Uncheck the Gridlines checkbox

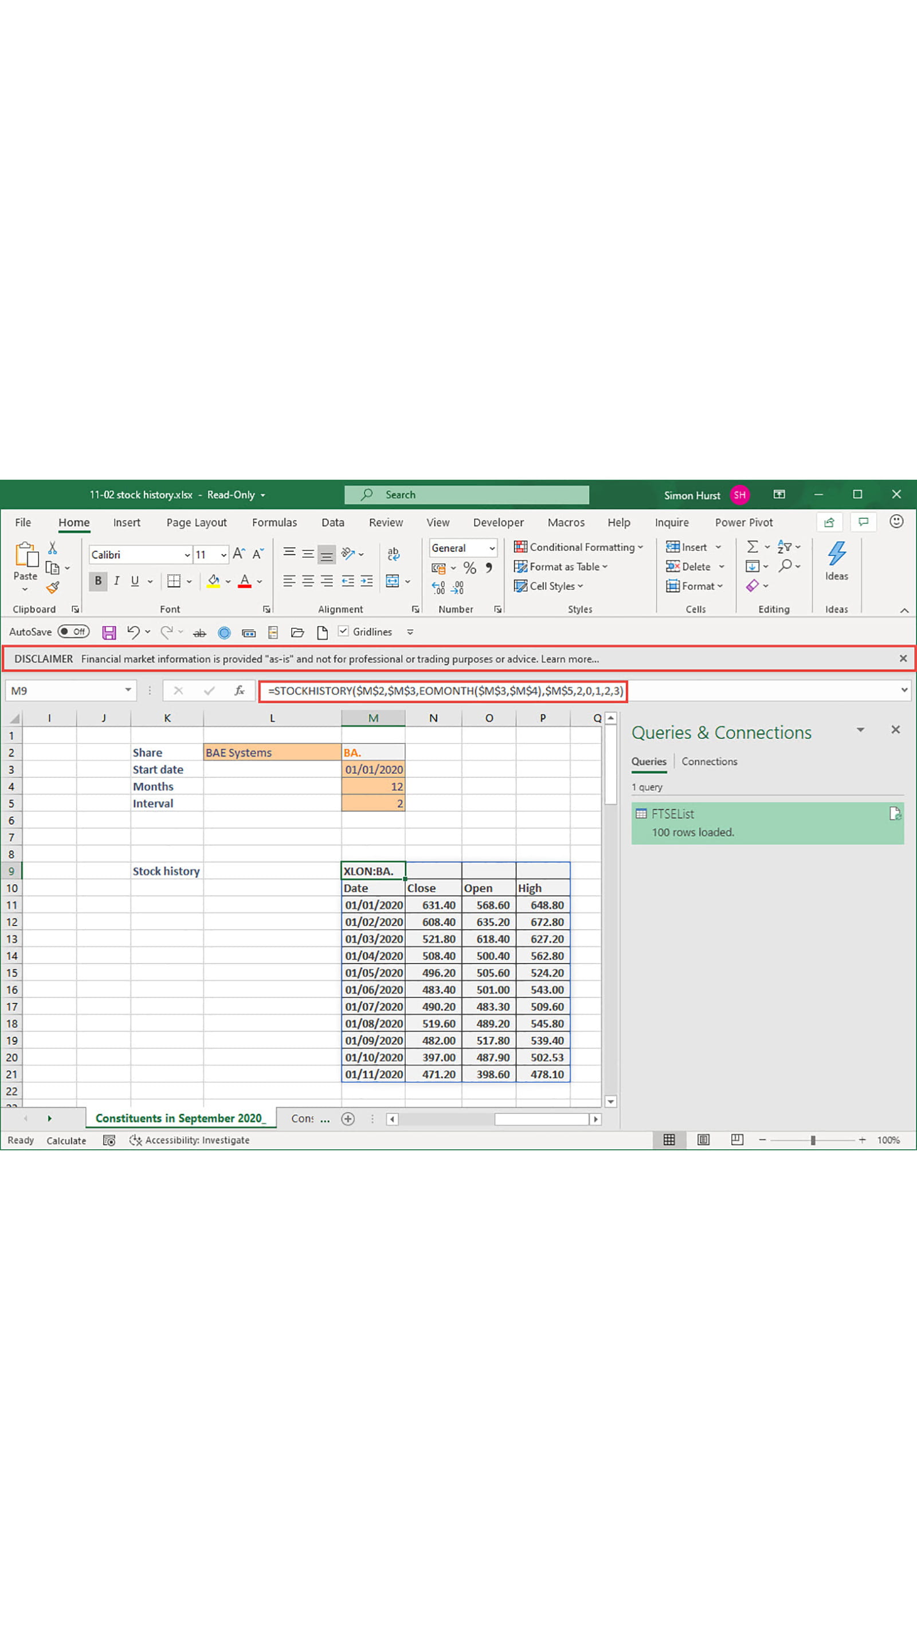344,631
